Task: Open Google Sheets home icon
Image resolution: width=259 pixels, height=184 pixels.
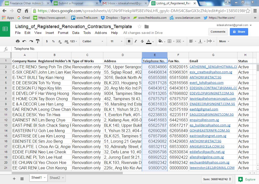Action: coord(5,29)
